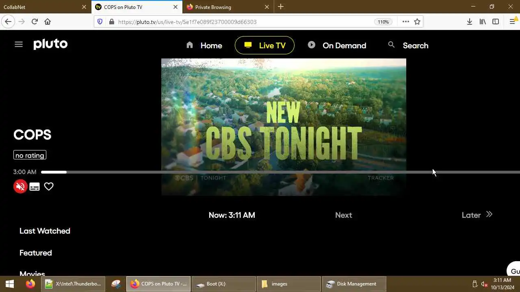This screenshot has height=292, width=520.
Task: Open a new browser tab
Action: 281,7
